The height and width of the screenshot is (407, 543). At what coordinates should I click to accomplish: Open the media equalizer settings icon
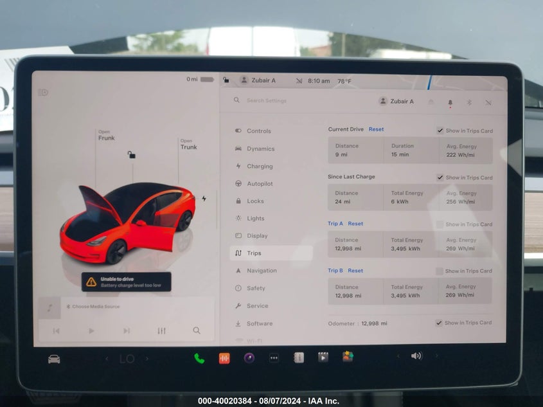(161, 330)
